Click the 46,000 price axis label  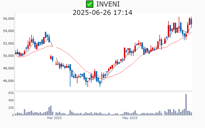point(8,81)
